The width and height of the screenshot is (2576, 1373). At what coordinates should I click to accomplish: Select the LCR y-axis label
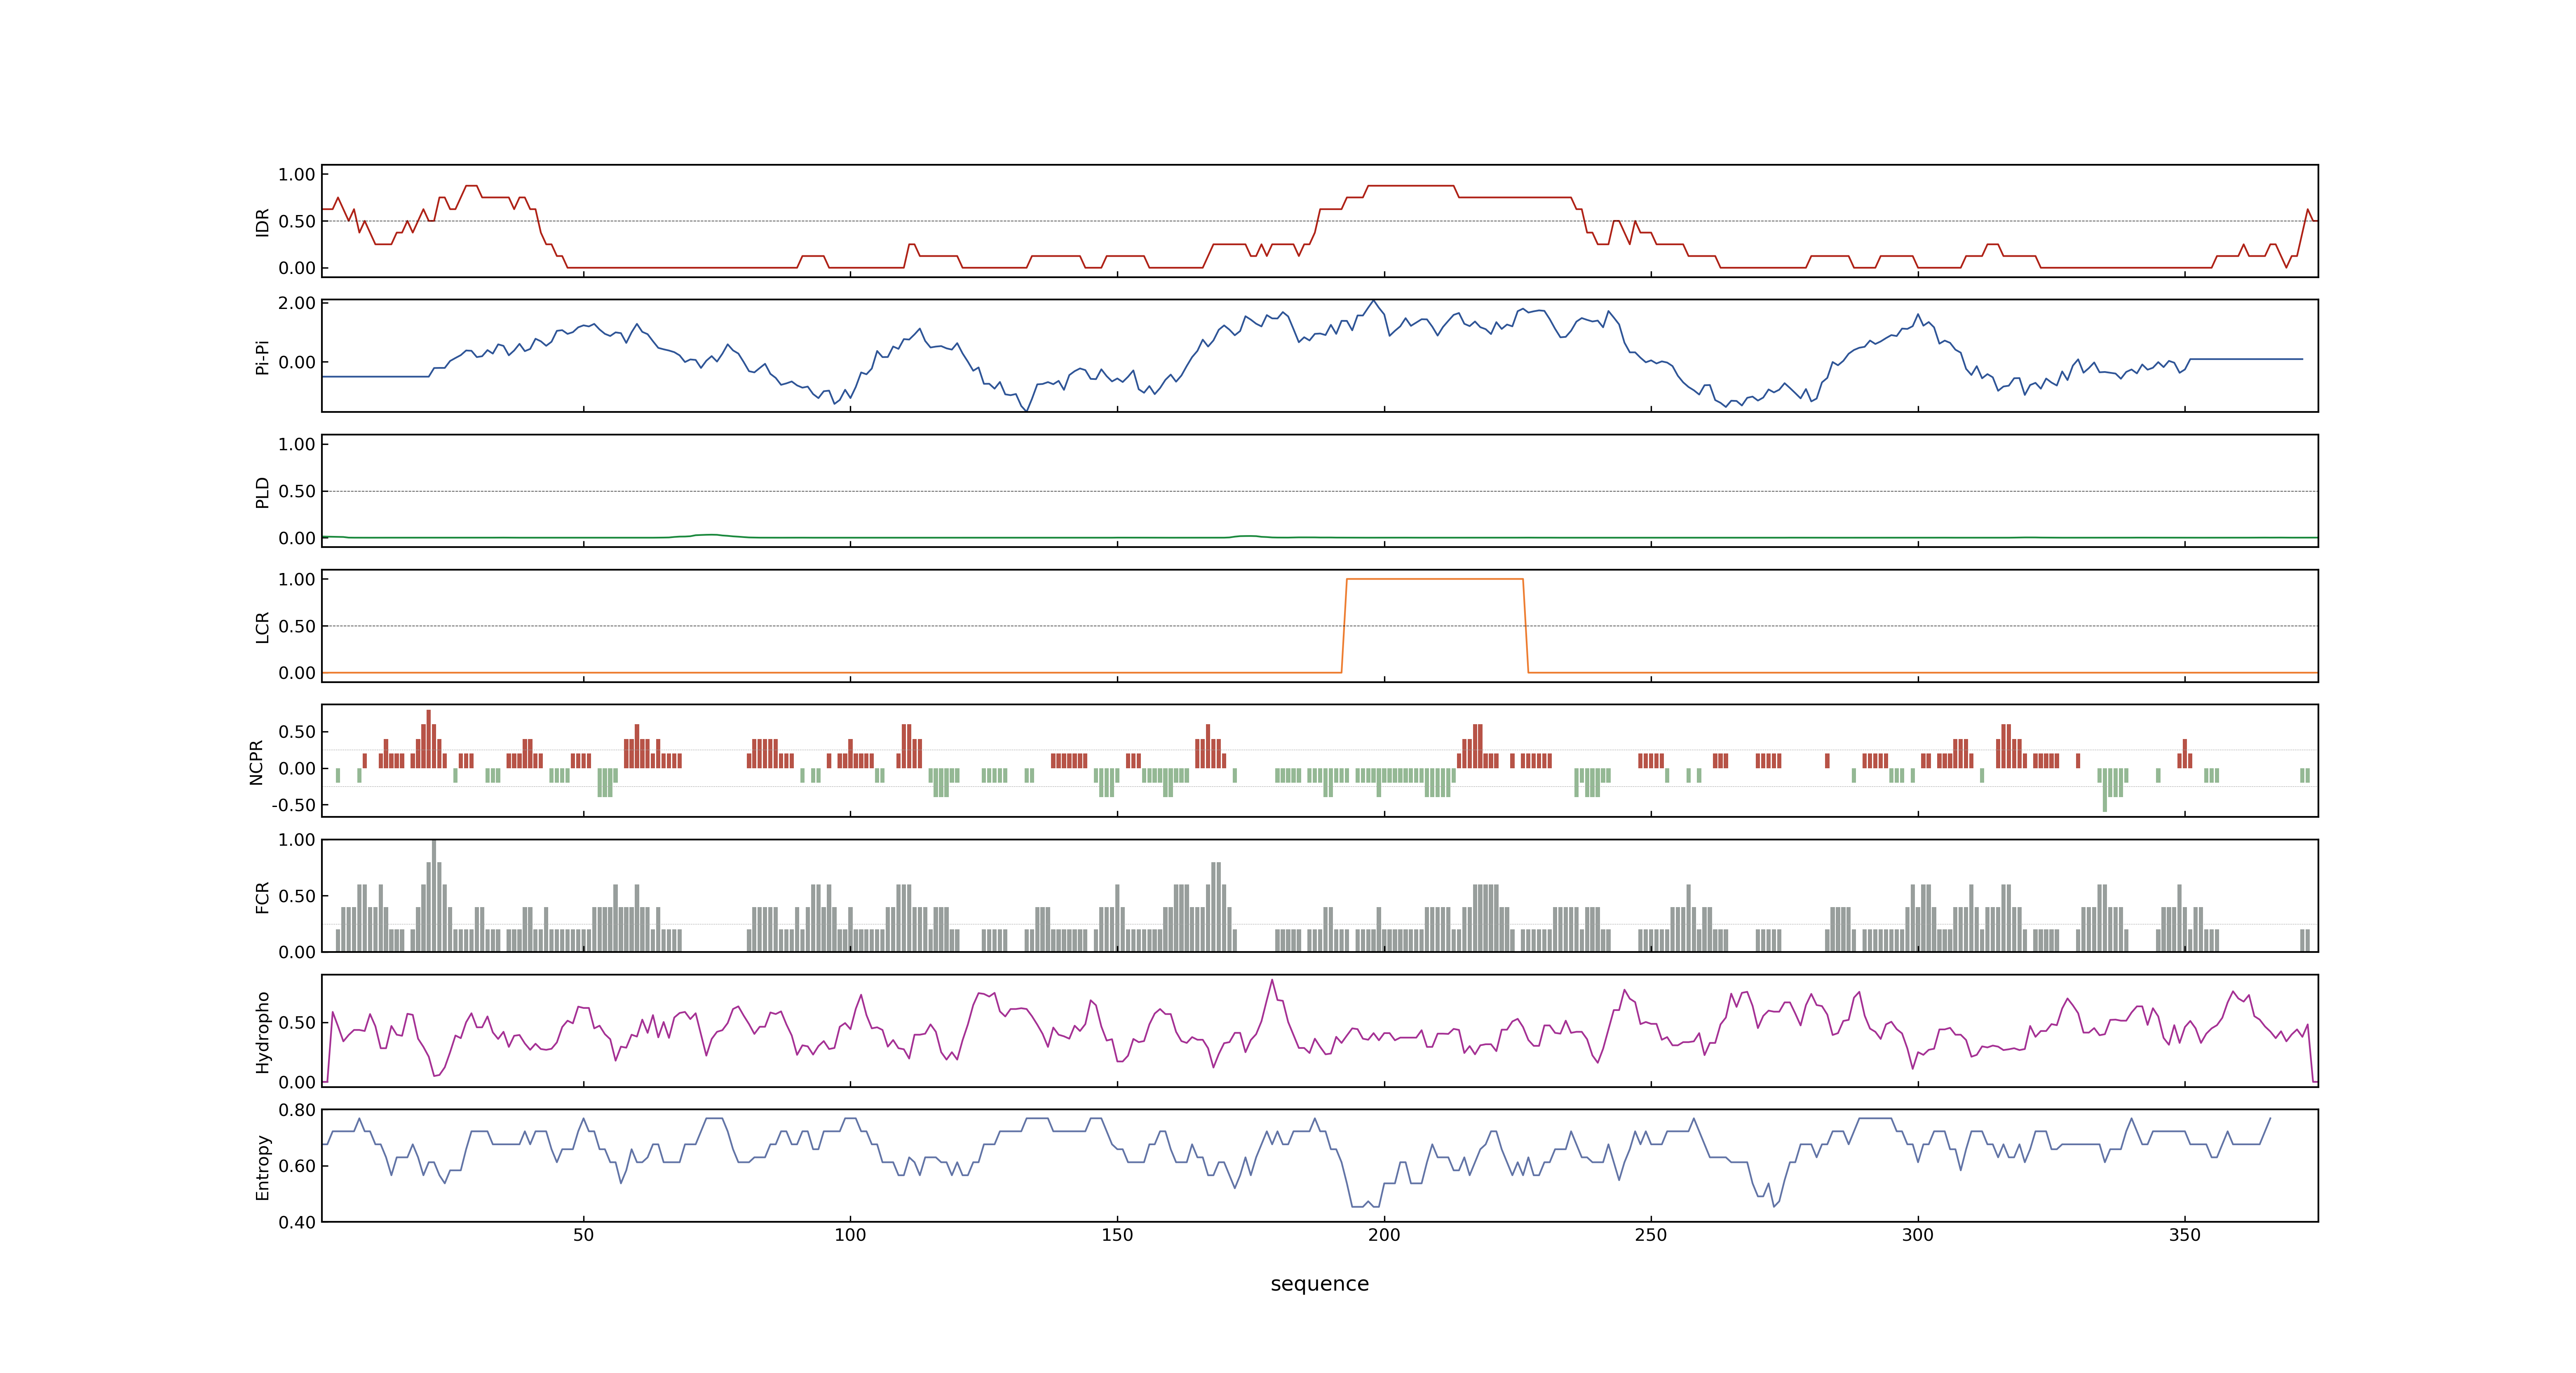(x=262, y=627)
